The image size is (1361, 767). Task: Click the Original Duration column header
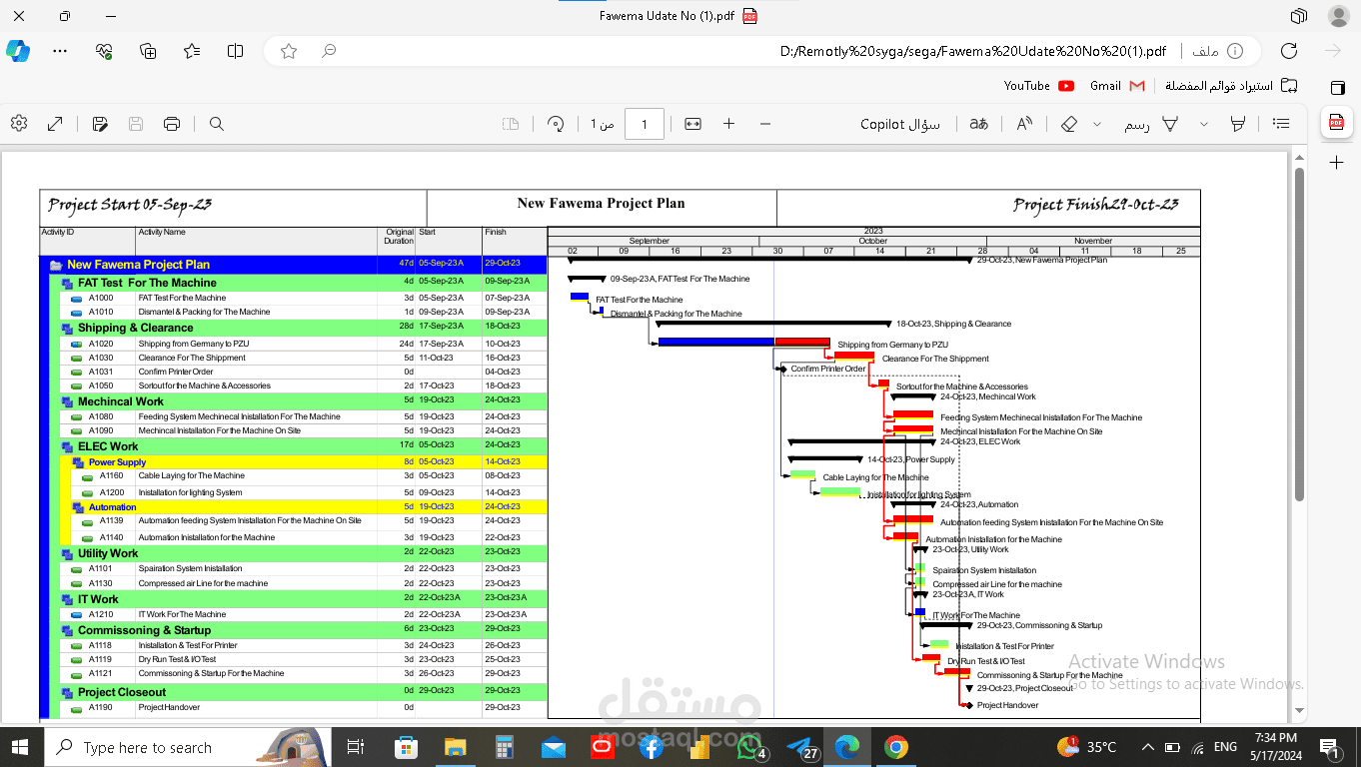coord(399,236)
